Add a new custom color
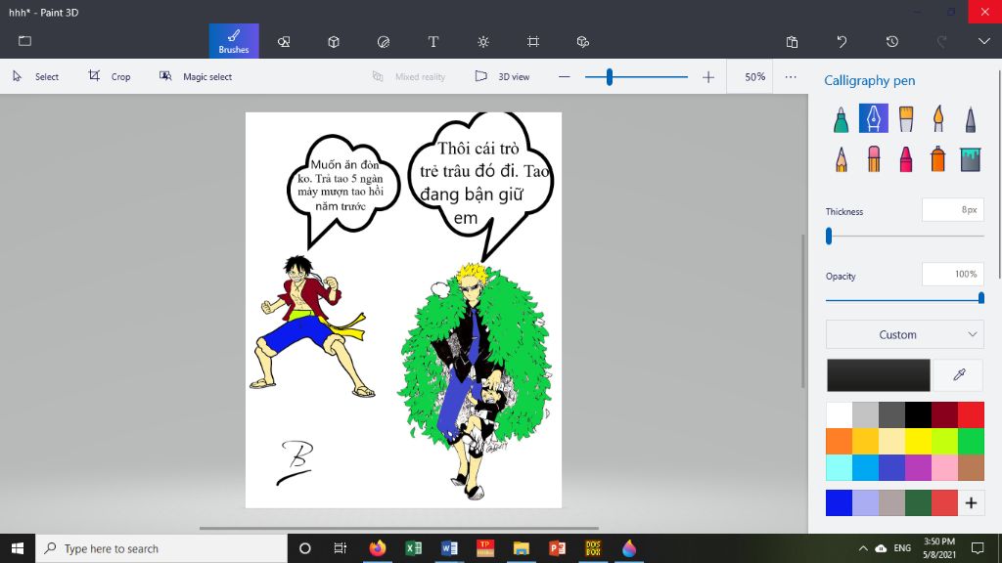1002x563 pixels. (971, 503)
